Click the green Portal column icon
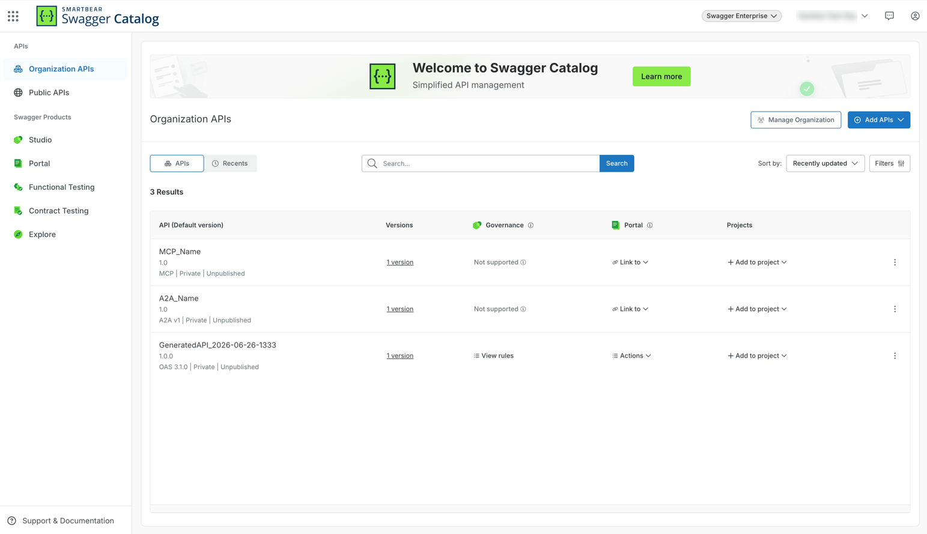Screen dimensions: 927x534 (x=615, y=225)
